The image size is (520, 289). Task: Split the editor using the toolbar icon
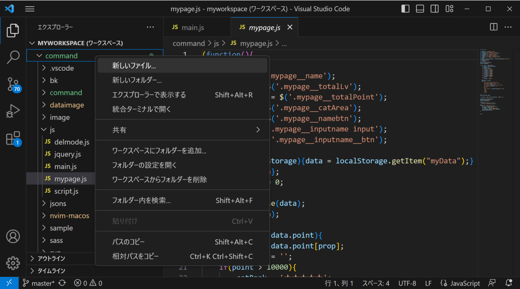point(493,27)
